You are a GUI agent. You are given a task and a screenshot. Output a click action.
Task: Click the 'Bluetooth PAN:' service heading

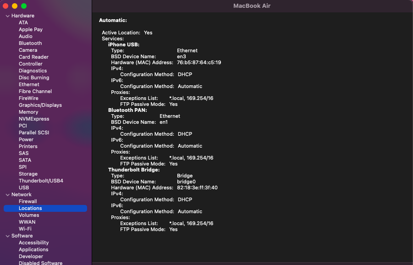pyautogui.click(x=127, y=110)
